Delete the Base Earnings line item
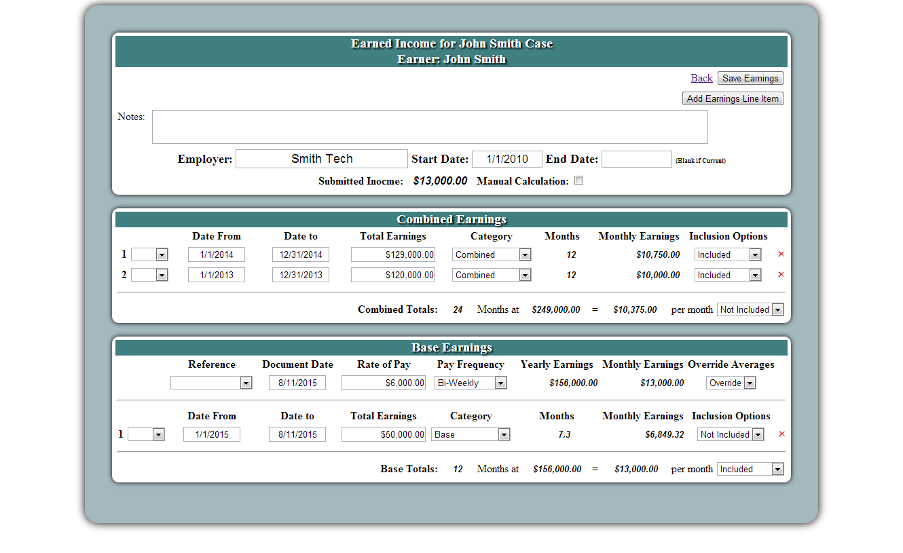The image size is (903, 553). pos(781,434)
